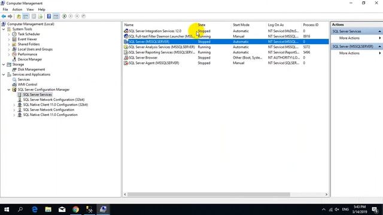Viewport: 383px width, 215px height.
Task: Expand the Task Scheduler node arrow
Action: tap(9, 35)
